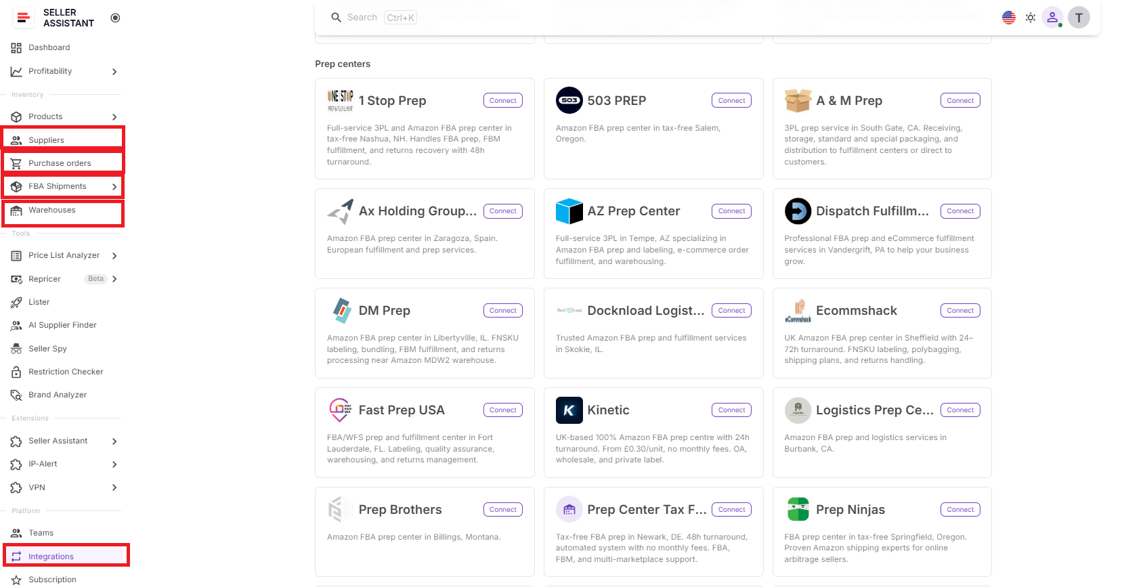
Task: Toggle the light/dark theme sun icon
Action: 1031,18
